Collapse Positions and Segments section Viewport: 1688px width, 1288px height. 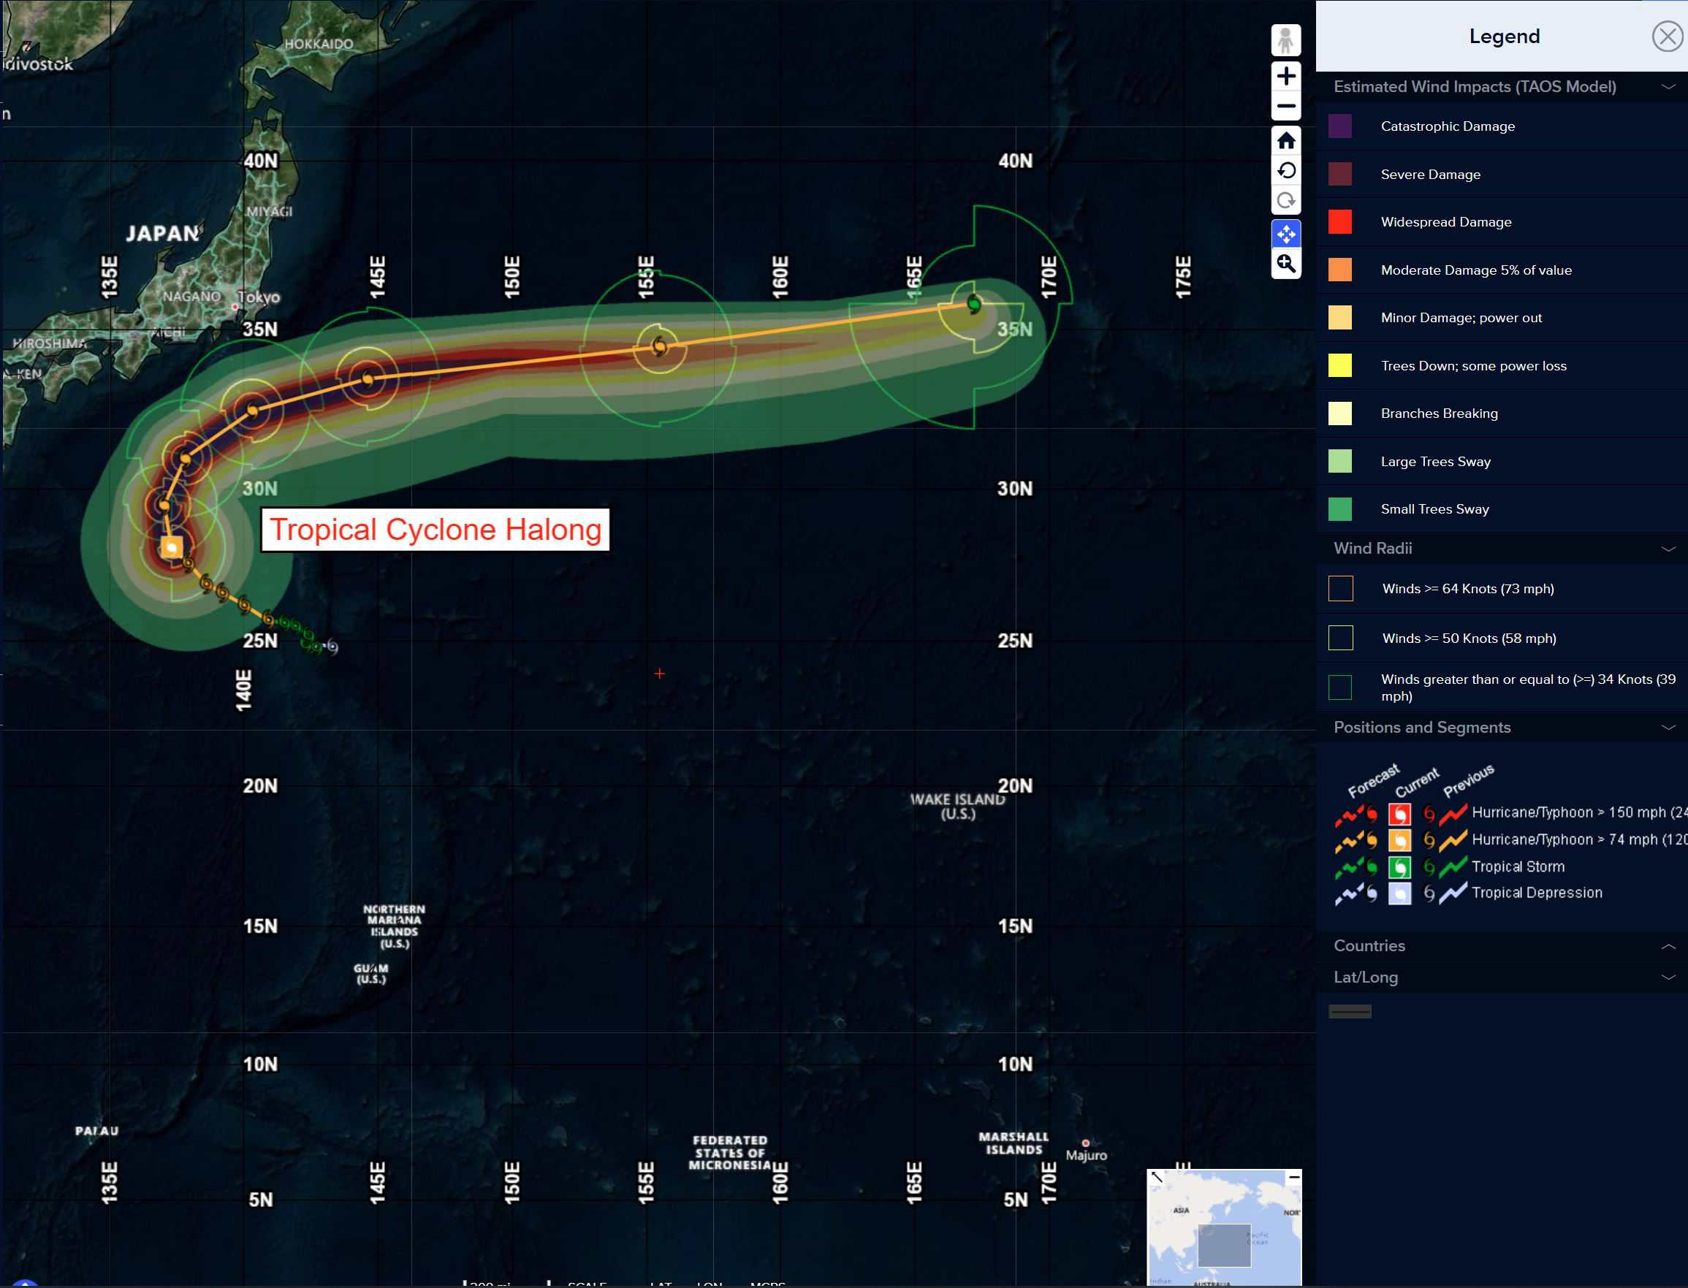point(1668,728)
